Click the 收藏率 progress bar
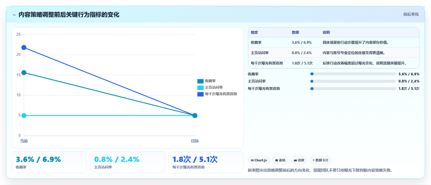Screen dimensions: 431x185 click(353, 74)
